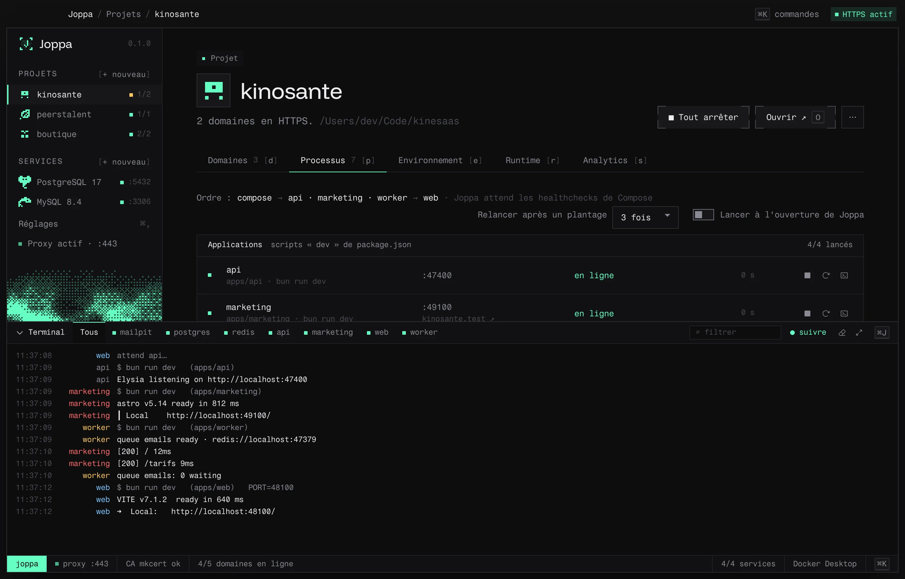This screenshot has height=579, width=905.
Task: Click the Joppa logo icon in sidebar
Action: pos(26,44)
